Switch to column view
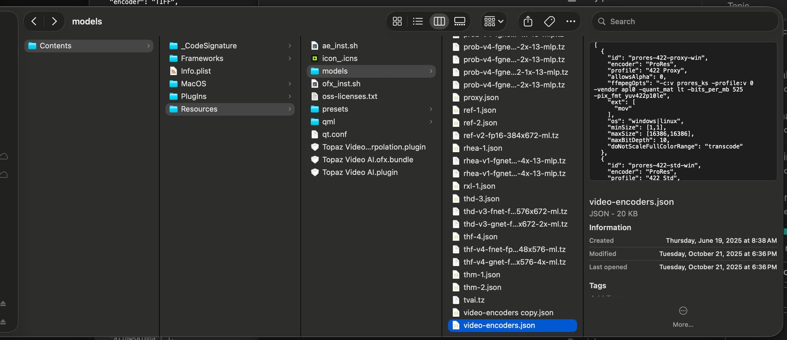This screenshot has height=340, width=787. pyautogui.click(x=439, y=21)
